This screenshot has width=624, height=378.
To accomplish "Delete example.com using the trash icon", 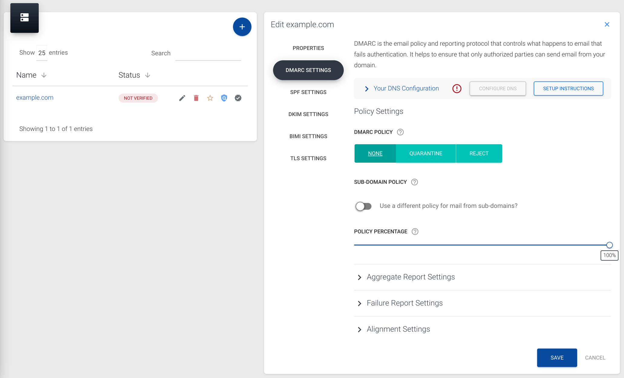I will pos(196,98).
